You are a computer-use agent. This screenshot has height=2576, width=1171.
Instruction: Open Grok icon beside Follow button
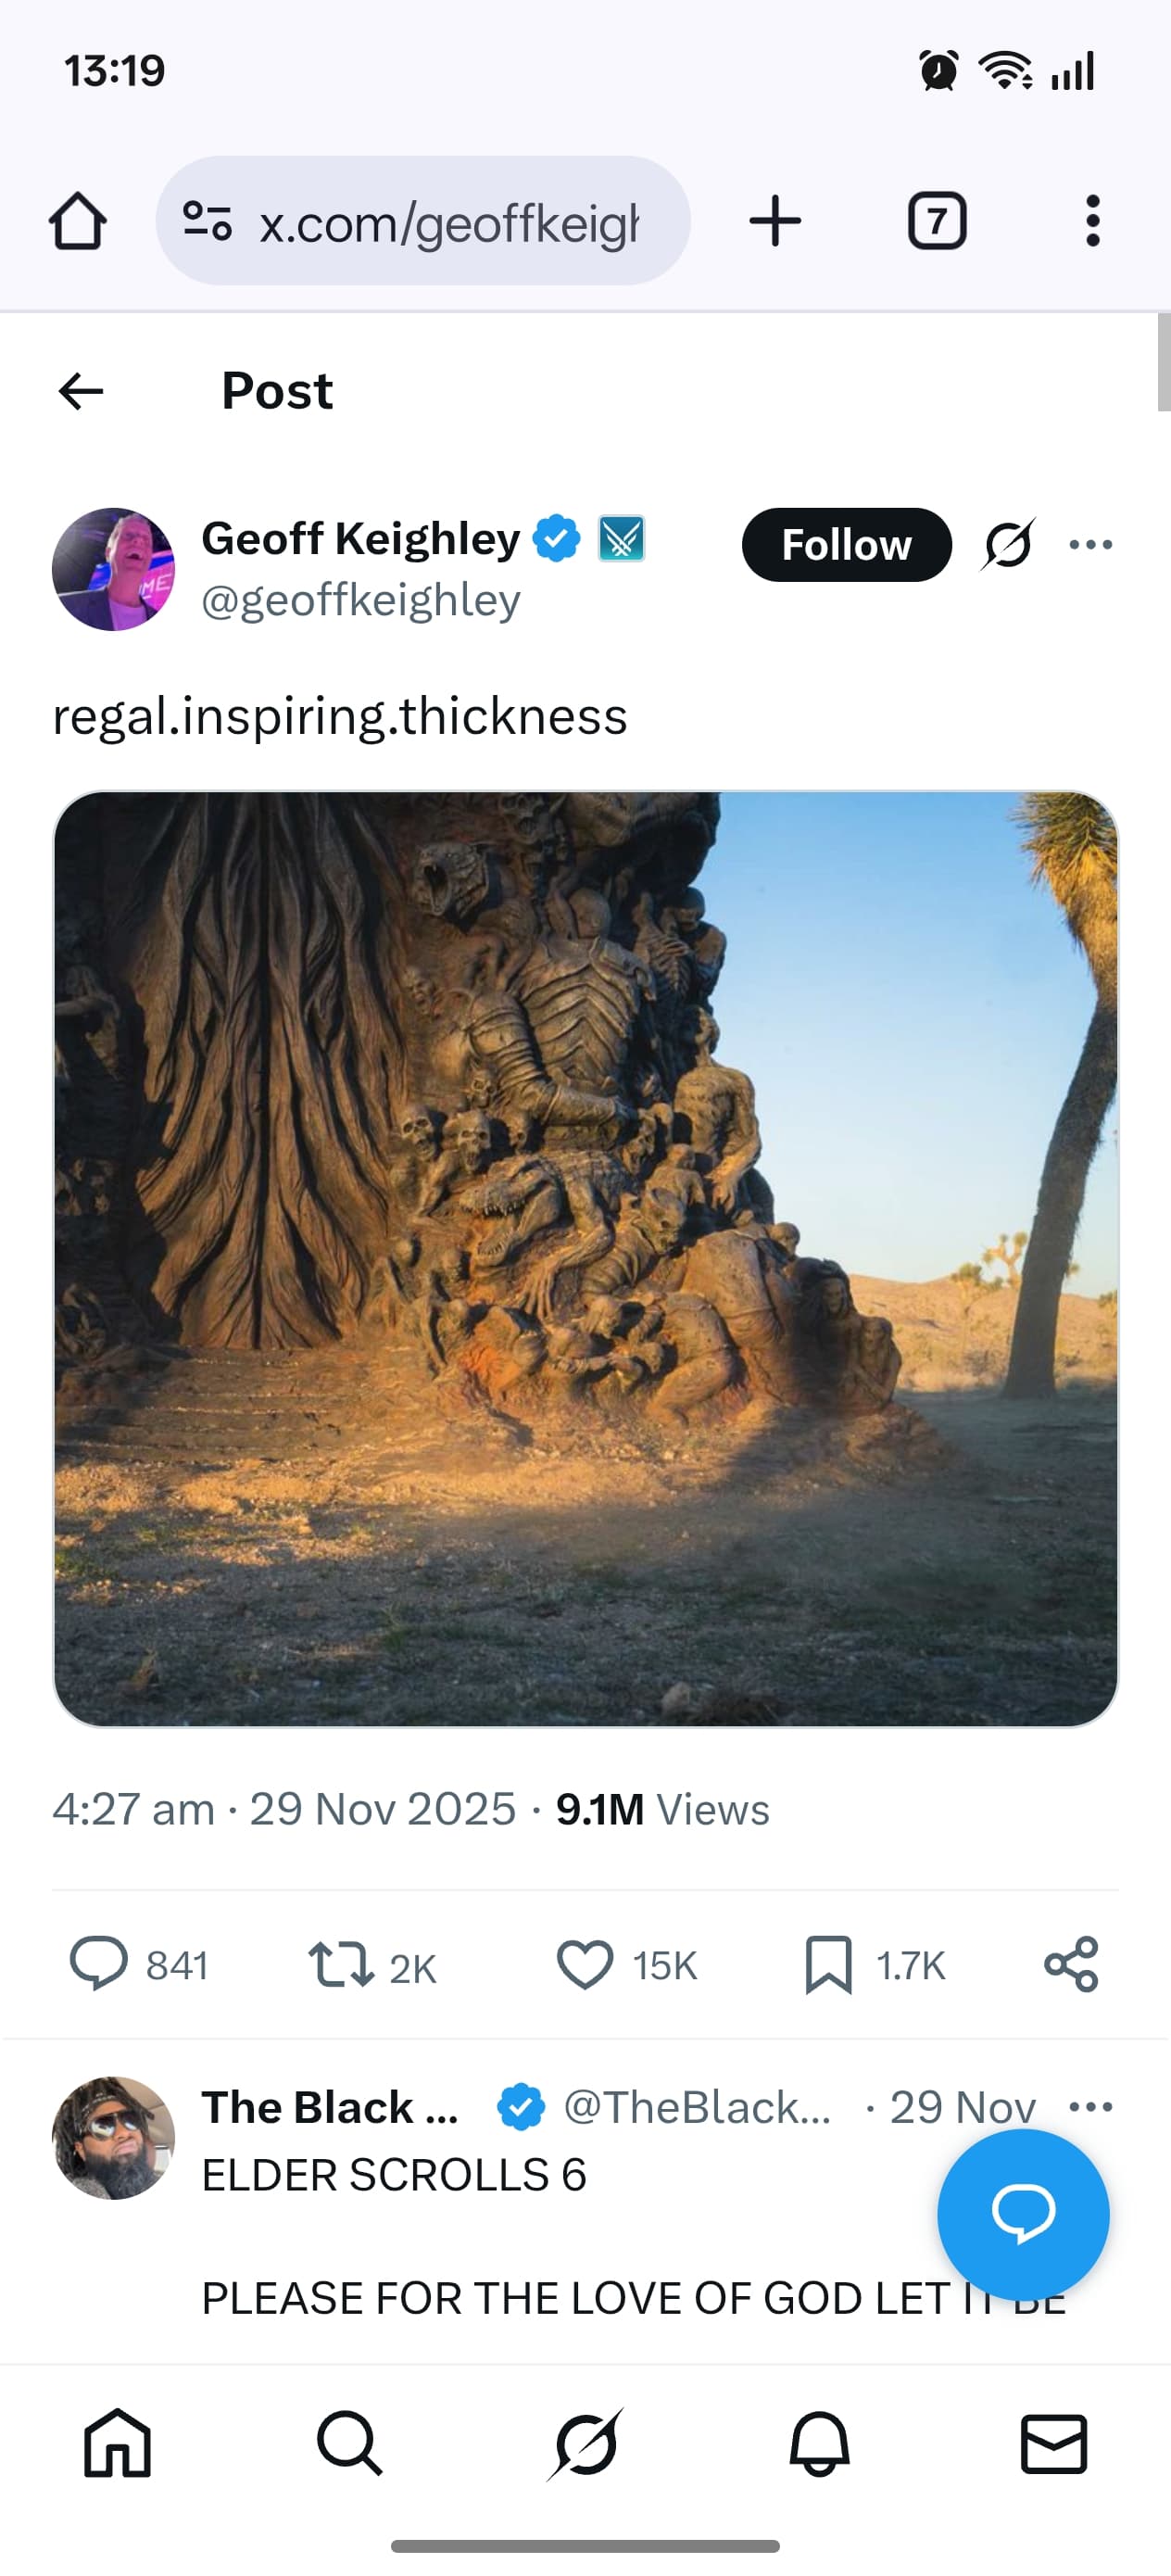[x=1007, y=545]
